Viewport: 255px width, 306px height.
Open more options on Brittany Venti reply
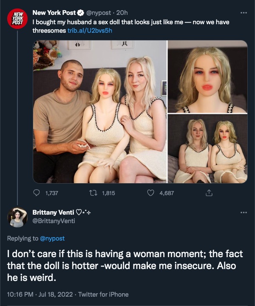244,212
